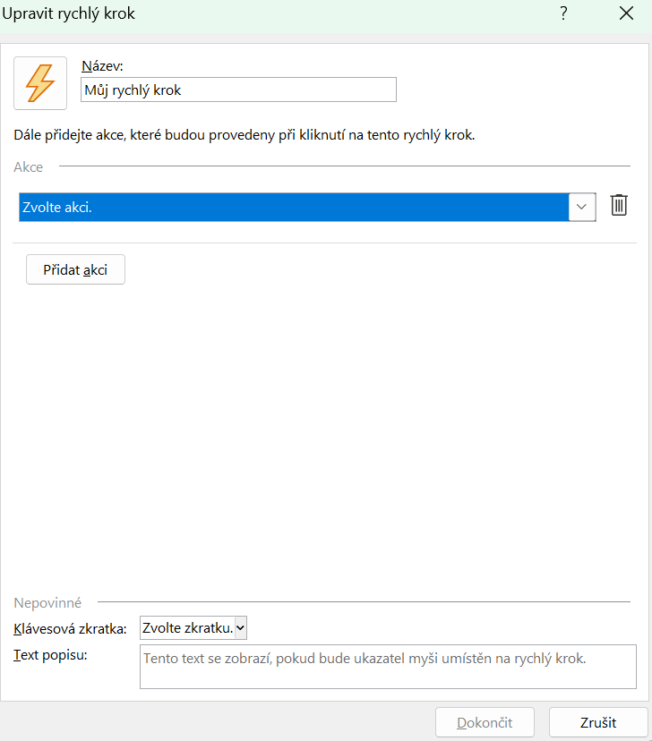Focus the Název text field
This screenshot has height=741, width=652.
click(238, 89)
